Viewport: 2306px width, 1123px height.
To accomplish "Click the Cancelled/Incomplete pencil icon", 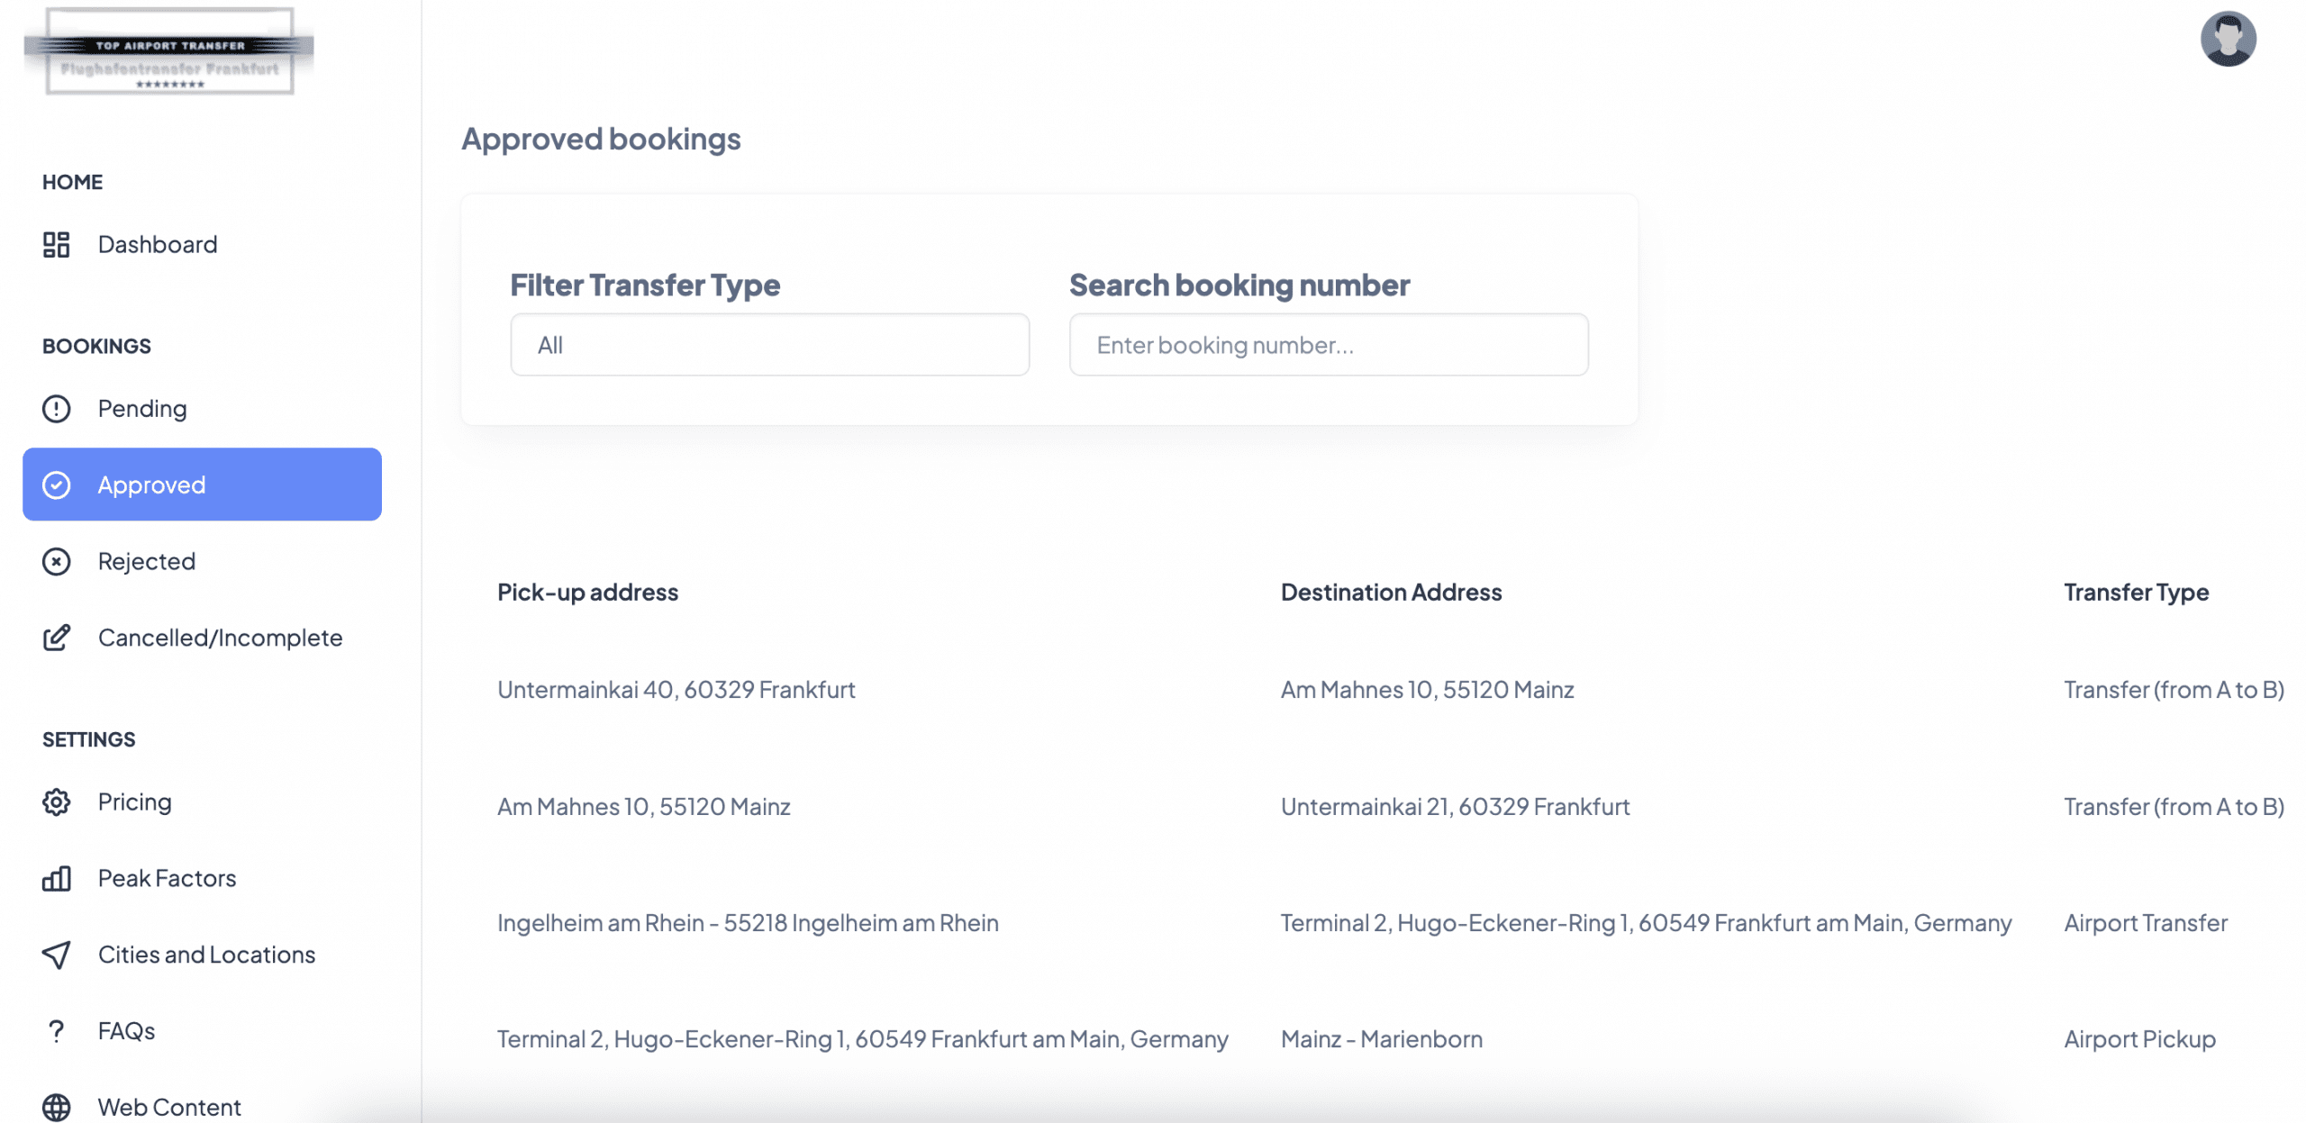I will click(56, 638).
